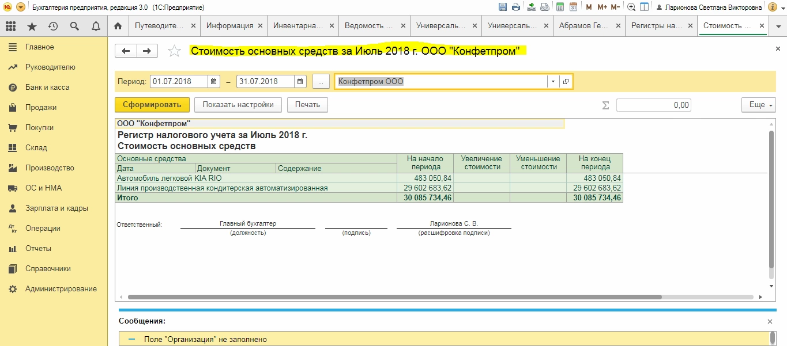Screen dimensions: 787x346
Task: Click the search magnifier icon
Action: tap(74, 26)
